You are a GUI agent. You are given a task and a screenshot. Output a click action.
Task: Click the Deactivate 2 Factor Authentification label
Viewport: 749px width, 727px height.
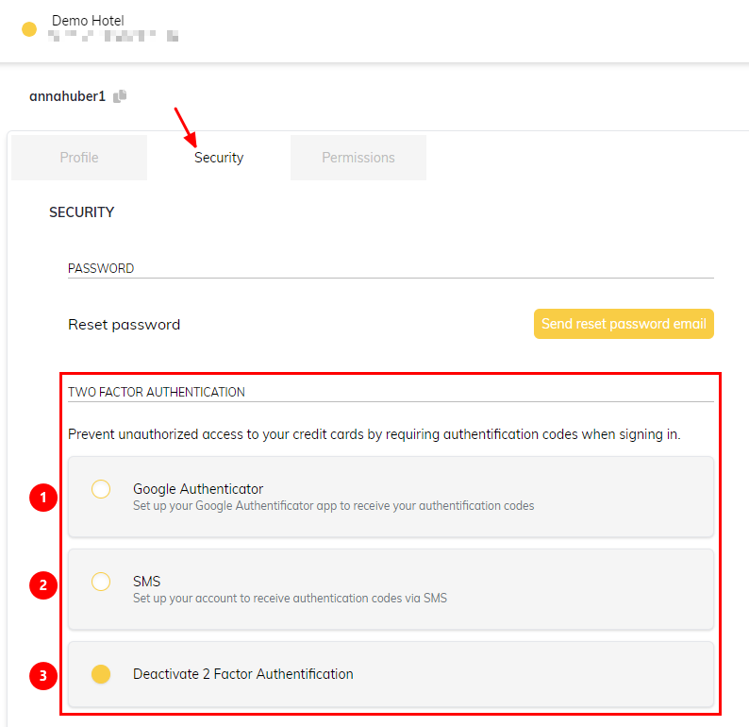[x=243, y=674]
